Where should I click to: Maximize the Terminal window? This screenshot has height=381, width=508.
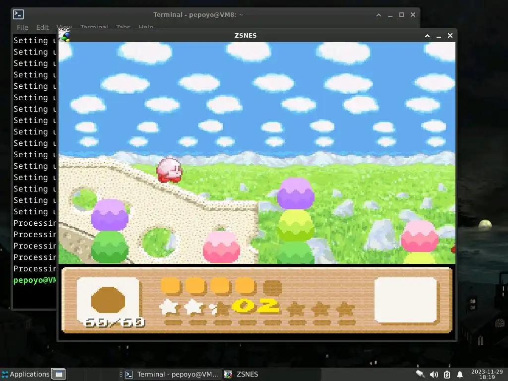click(x=401, y=15)
